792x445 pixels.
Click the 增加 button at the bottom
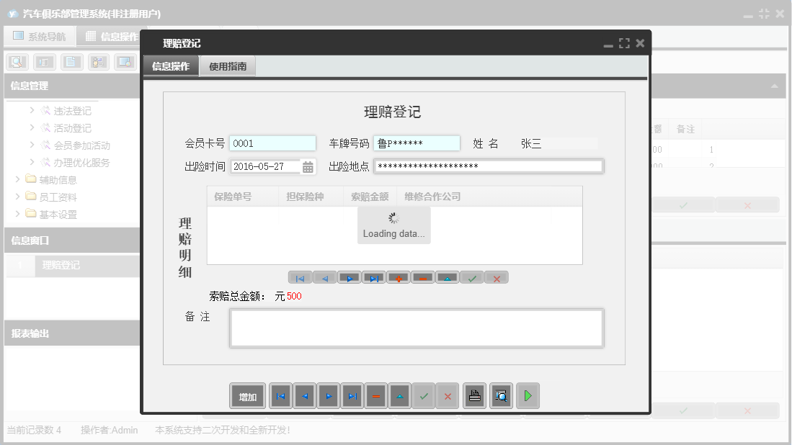(x=247, y=395)
